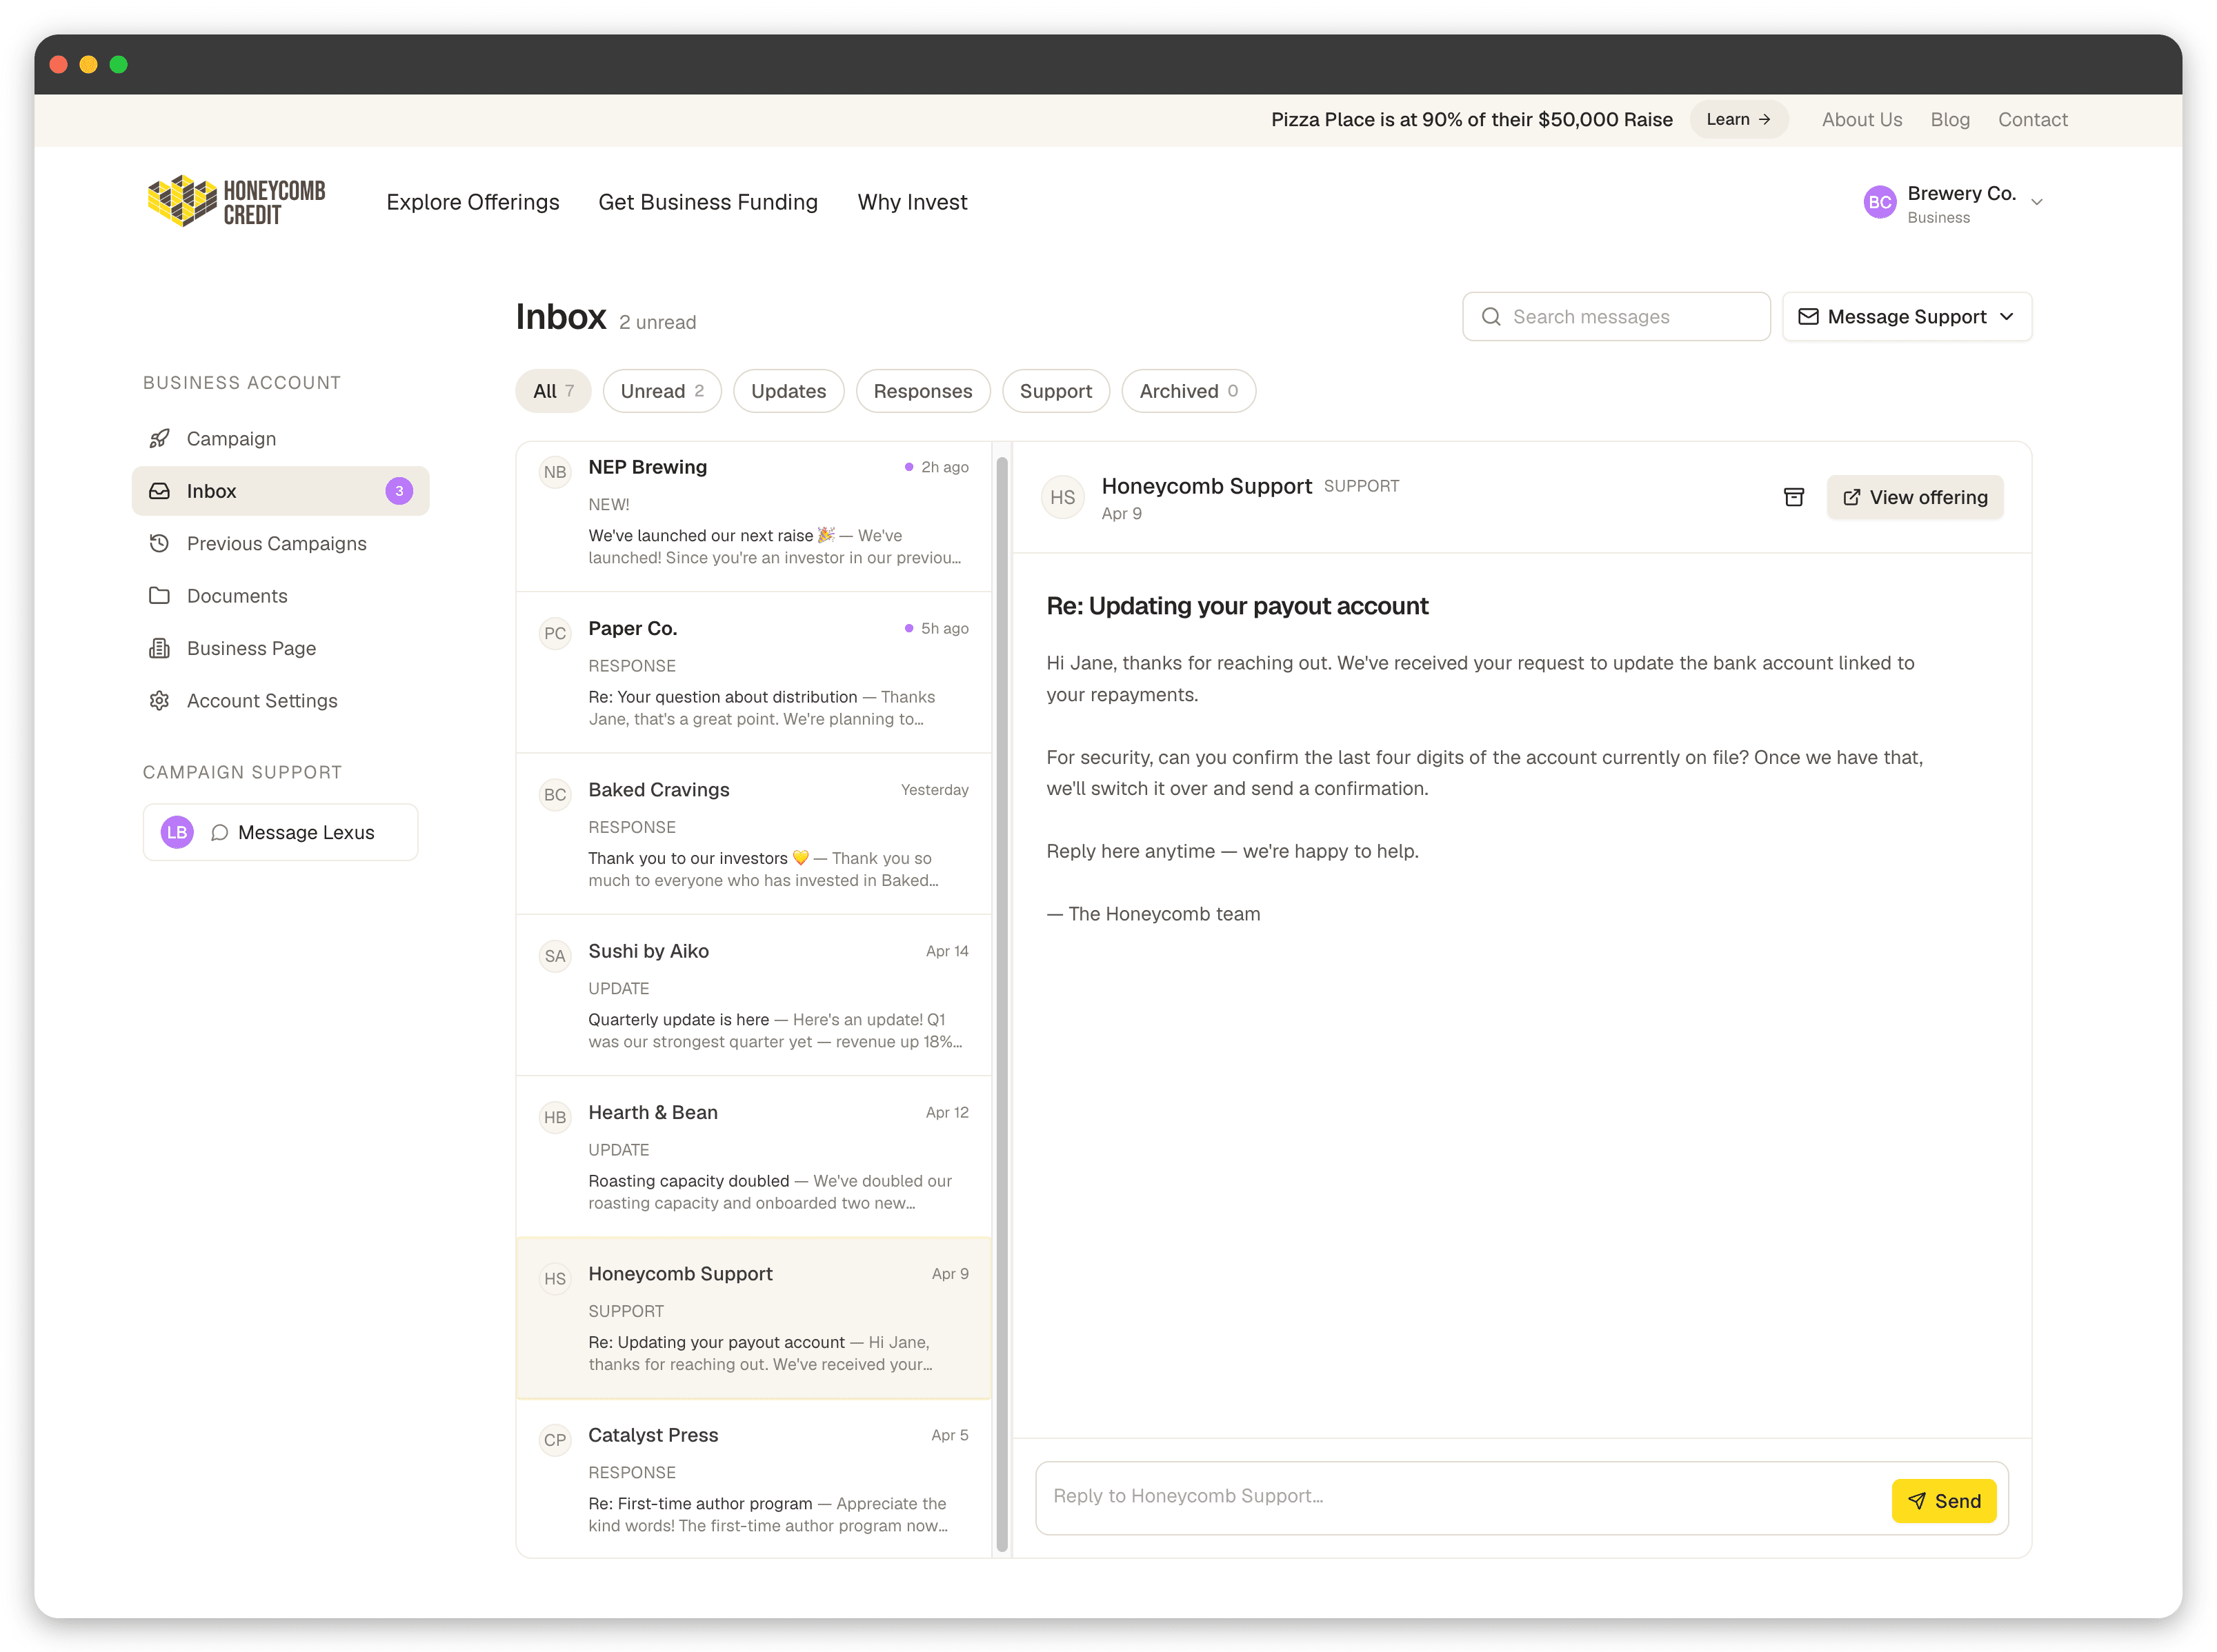Open the NEP Brewing message
The width and height of the screenshot is (2217, 1652).
pos(753,516)
